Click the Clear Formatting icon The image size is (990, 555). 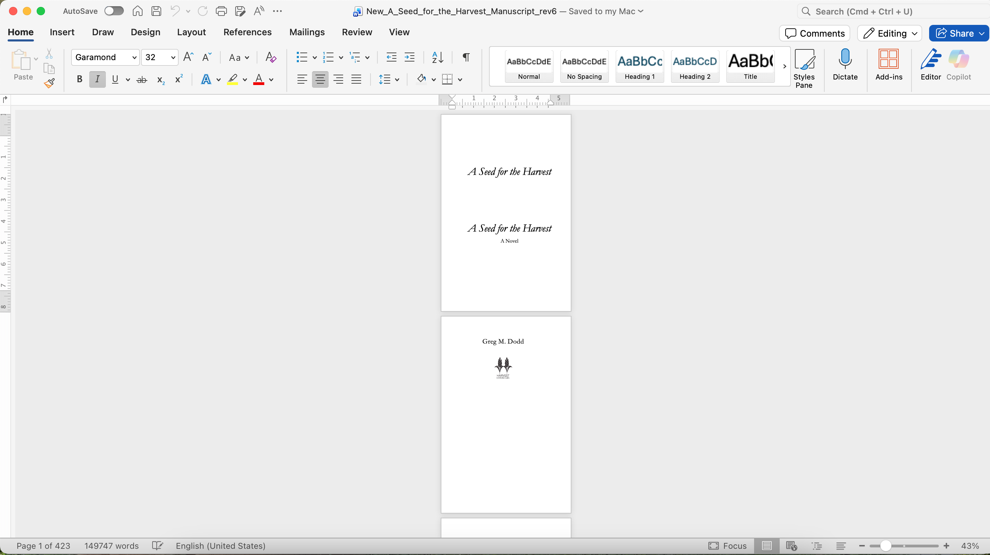271,58
